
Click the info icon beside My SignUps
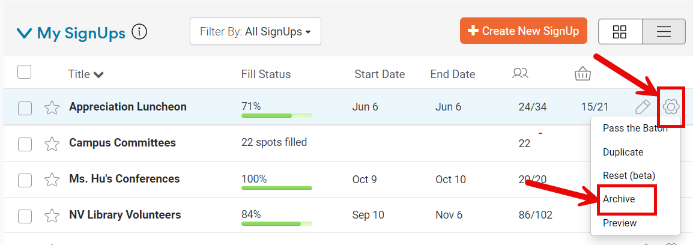[139, 32]
